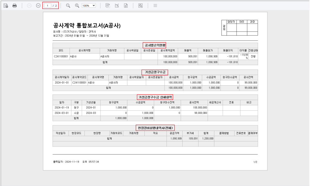Click the 코드 column header
Screen dimensions: 310x186
61,51
